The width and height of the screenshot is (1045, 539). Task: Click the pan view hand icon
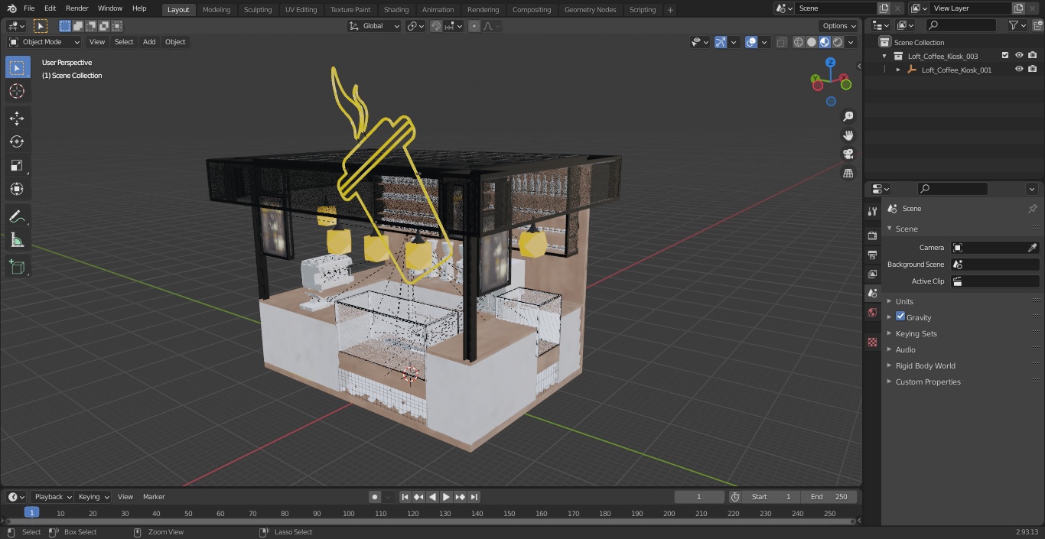point(848,135)
